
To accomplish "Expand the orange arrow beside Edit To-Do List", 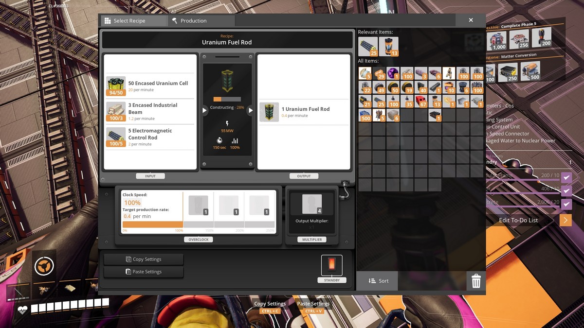I will click(x=565, y=220).
